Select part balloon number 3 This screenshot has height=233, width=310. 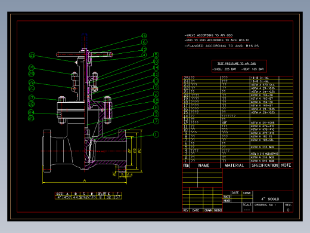click(x=156, y=114)
